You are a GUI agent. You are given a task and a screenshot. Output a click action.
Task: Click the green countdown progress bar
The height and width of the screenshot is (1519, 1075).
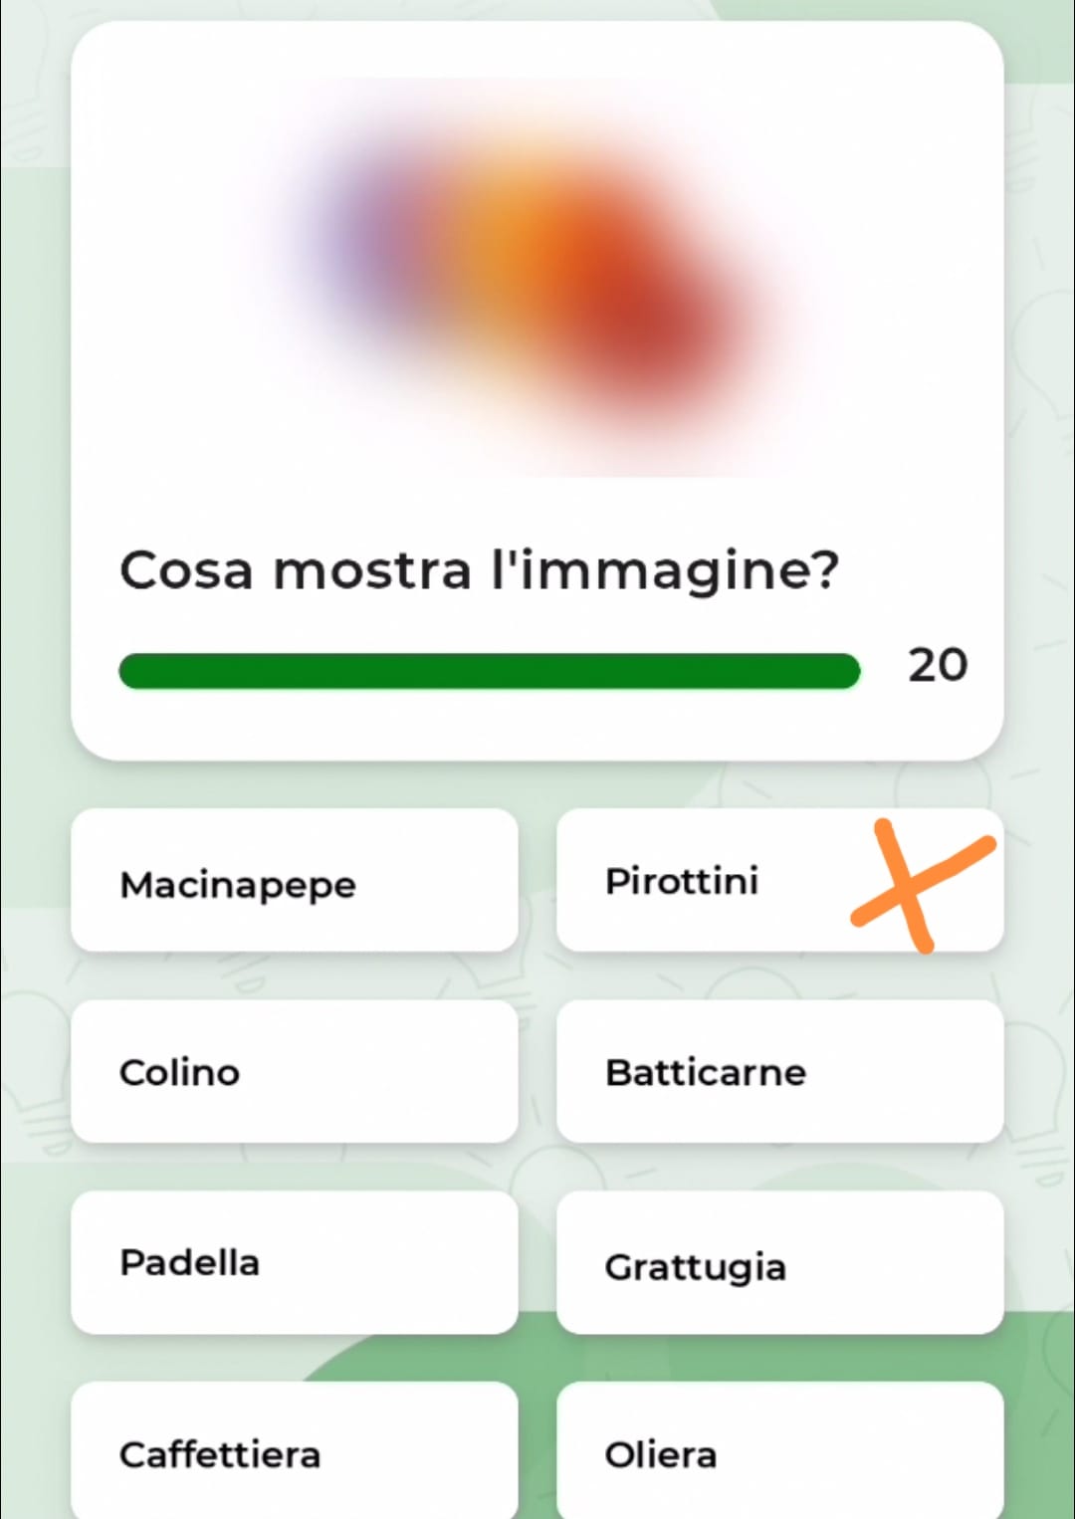(x=489, y=671)
